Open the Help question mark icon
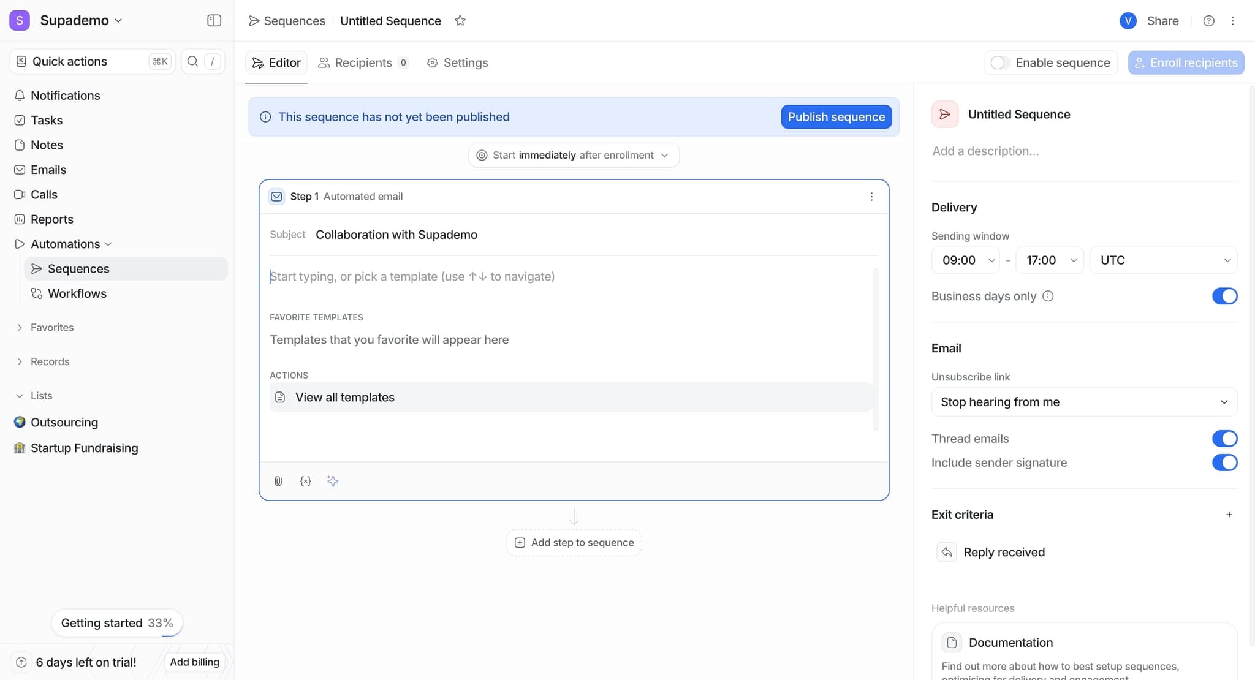The height and width of the screenshot is (680, 1255). [1208, 20]
